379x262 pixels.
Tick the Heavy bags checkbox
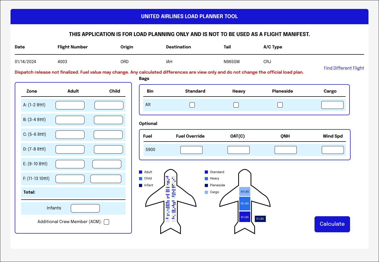coord(236,105)
